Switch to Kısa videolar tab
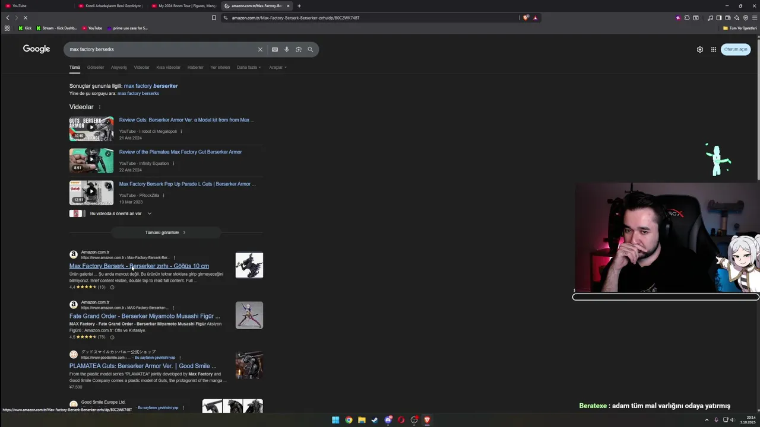This screenshot has height=427, width=760. (x=169, y=67)
